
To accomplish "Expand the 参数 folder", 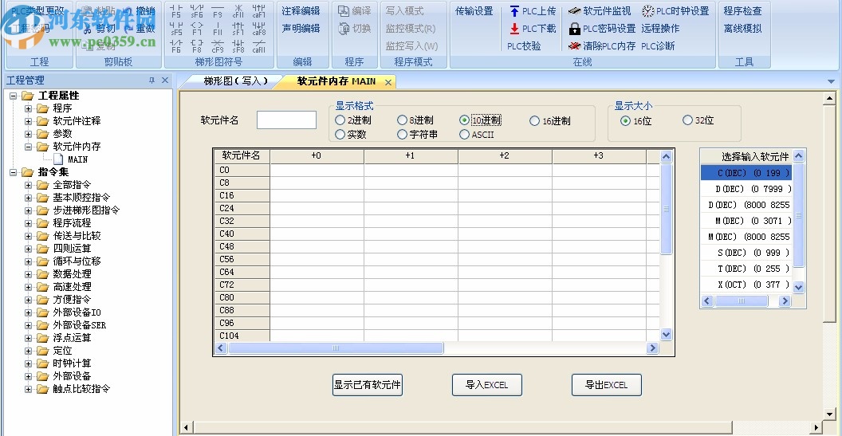I will click(29, 134).
